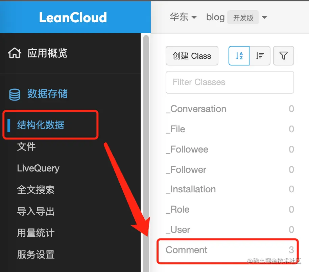Open the _Conversation class

pos(230,109)
